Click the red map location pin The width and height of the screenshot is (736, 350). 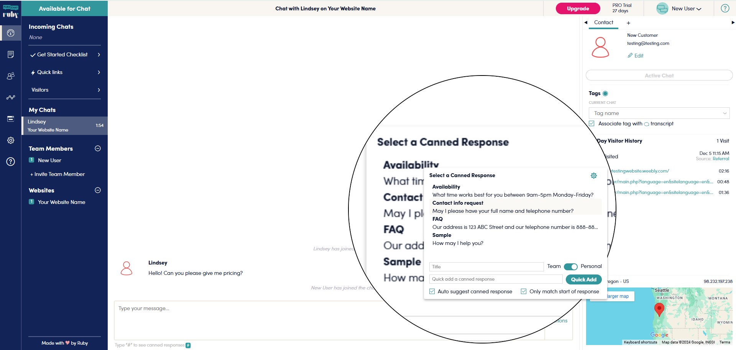(x=659, y=309)
